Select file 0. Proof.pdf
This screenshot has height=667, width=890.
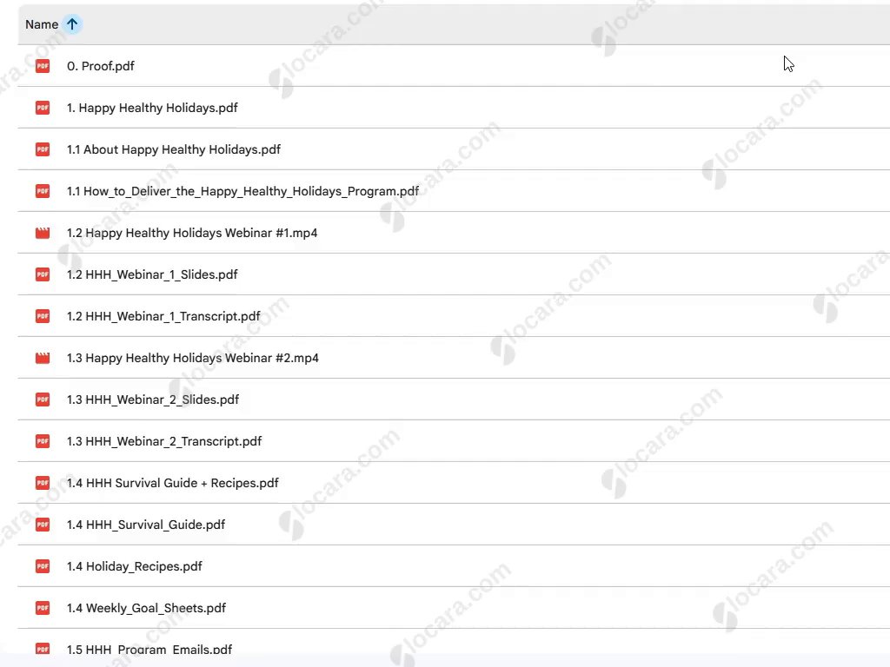(101, 66)
